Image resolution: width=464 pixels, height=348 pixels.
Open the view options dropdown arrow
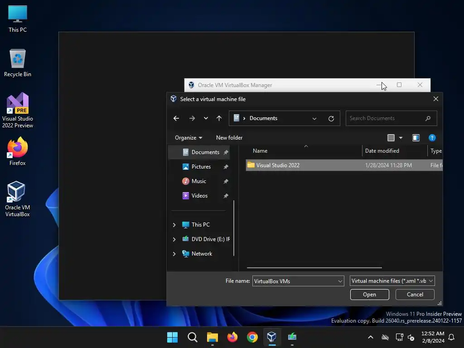401,138
